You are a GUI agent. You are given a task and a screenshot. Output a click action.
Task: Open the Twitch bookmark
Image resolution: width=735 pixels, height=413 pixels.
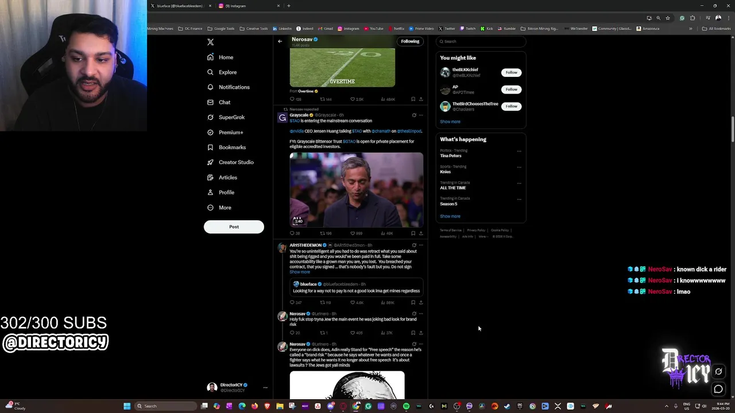(x=467, y=29)
